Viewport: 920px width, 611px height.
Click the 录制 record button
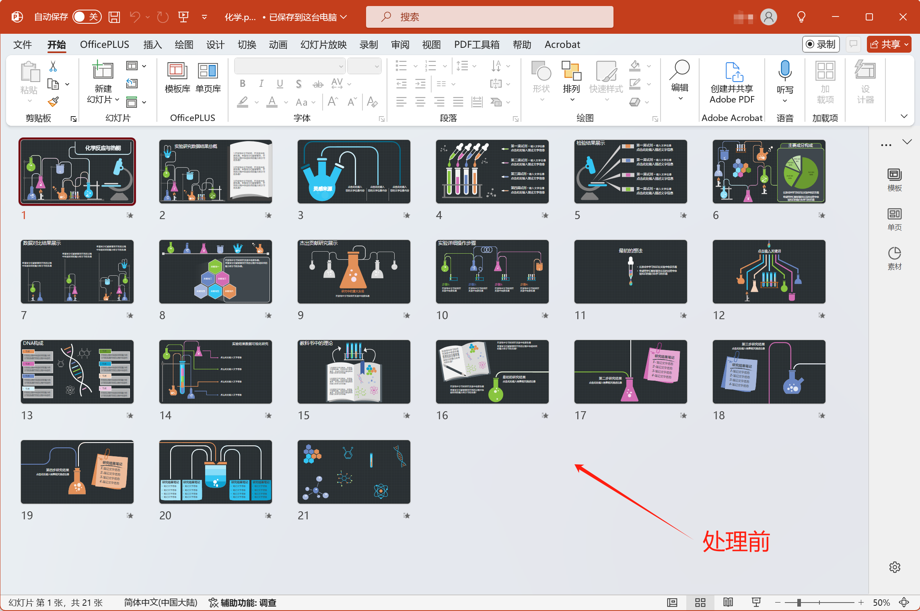(x=821, y=45)
